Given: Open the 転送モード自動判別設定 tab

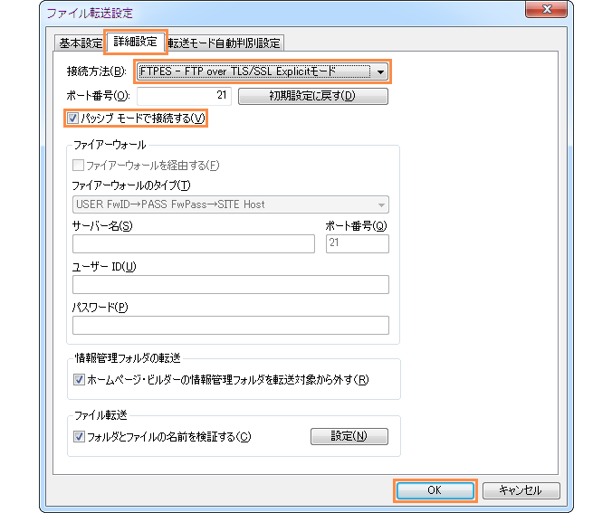Looking at the screenshot, I should (225, 43).
